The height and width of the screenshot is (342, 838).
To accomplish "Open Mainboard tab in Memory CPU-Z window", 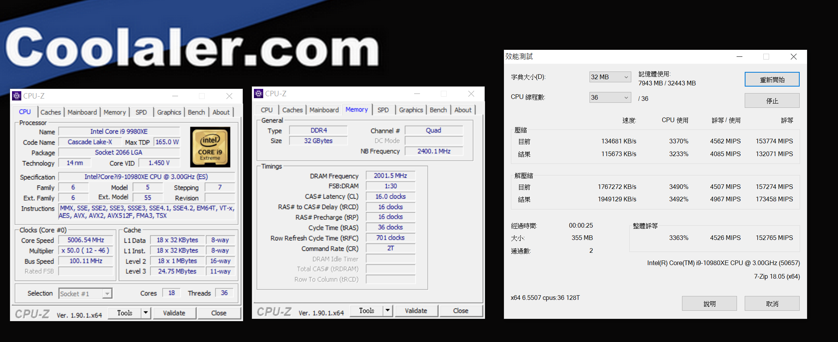I will pos(324,110).
